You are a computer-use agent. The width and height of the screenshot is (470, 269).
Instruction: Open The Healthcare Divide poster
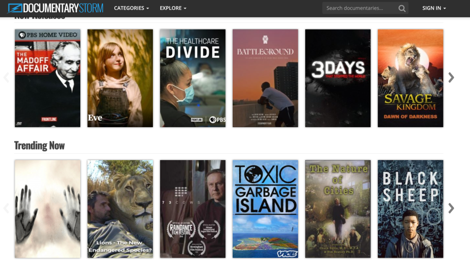[x=193, y=78]
